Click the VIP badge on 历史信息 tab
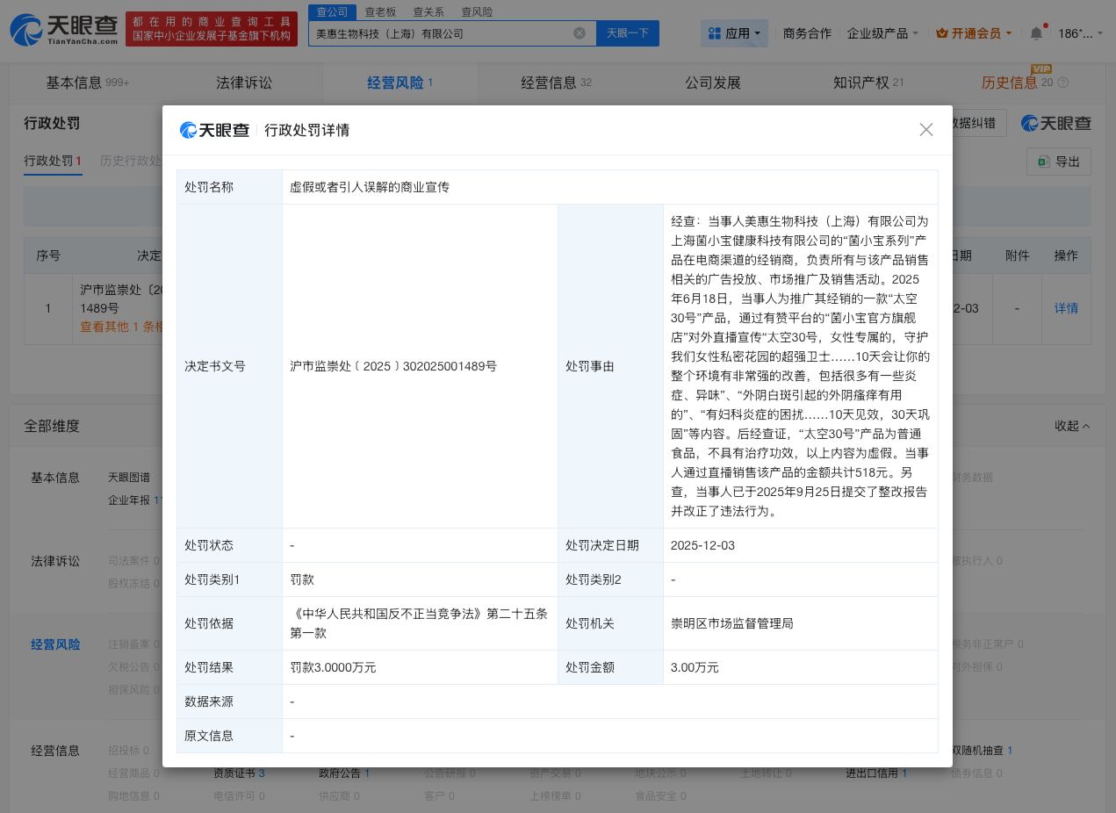 point(1040,68)
